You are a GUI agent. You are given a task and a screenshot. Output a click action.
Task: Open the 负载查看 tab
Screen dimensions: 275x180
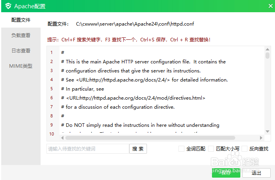point(21,35)
